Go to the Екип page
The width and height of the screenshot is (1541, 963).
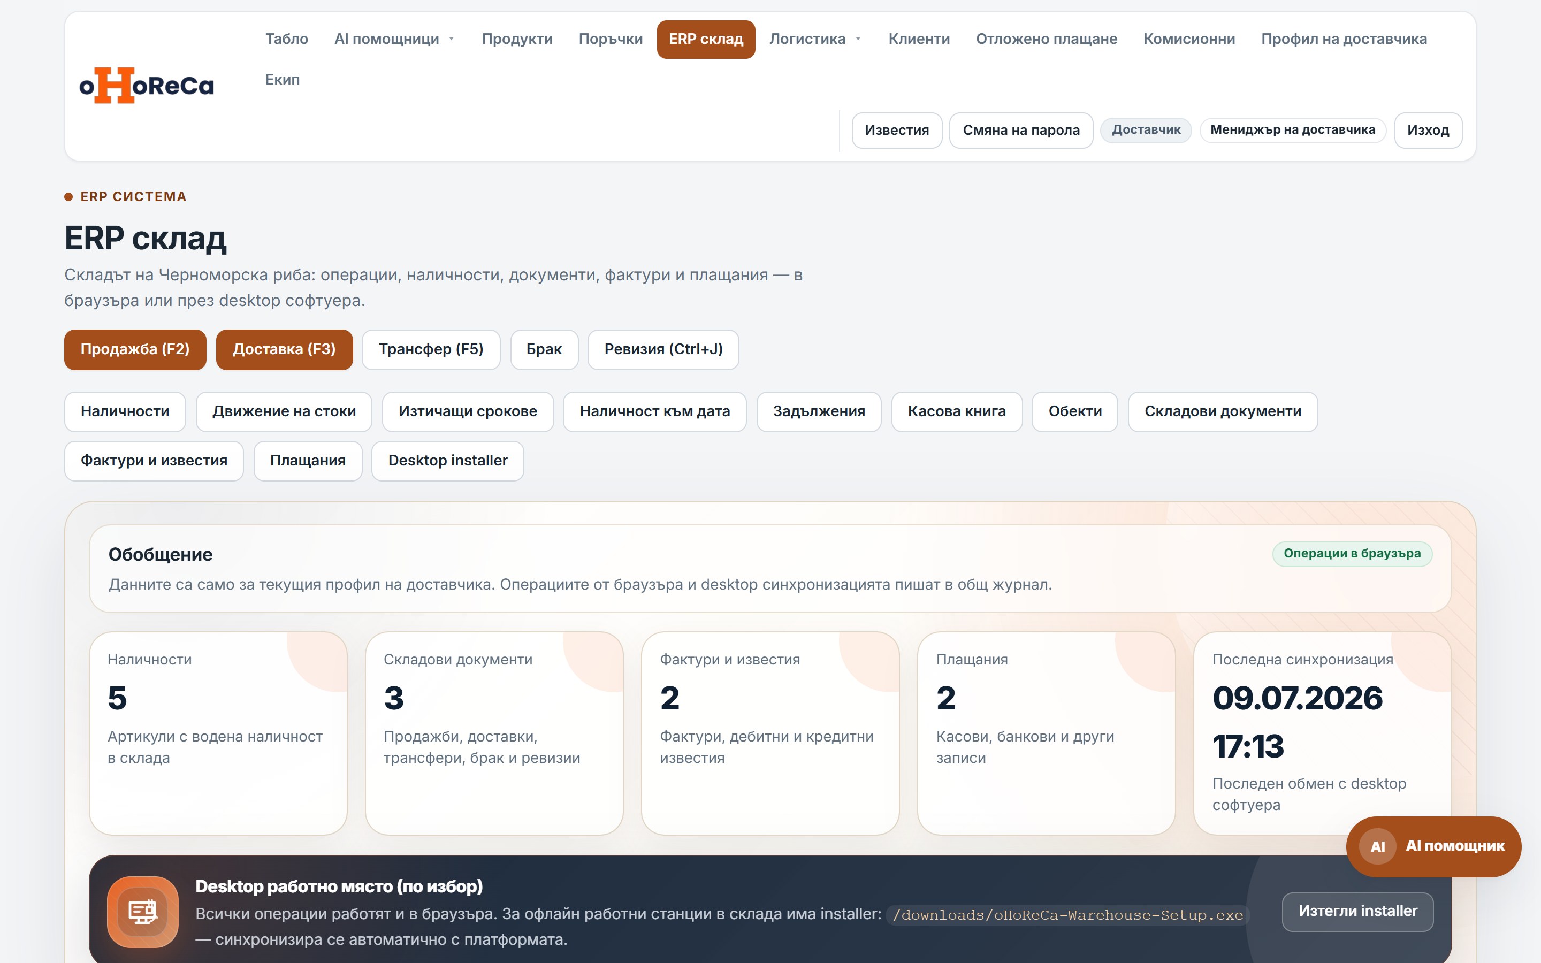point(282,80)
